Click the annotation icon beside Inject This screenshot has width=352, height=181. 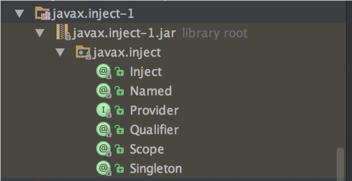pyautogui.click(x=103, y=72)
